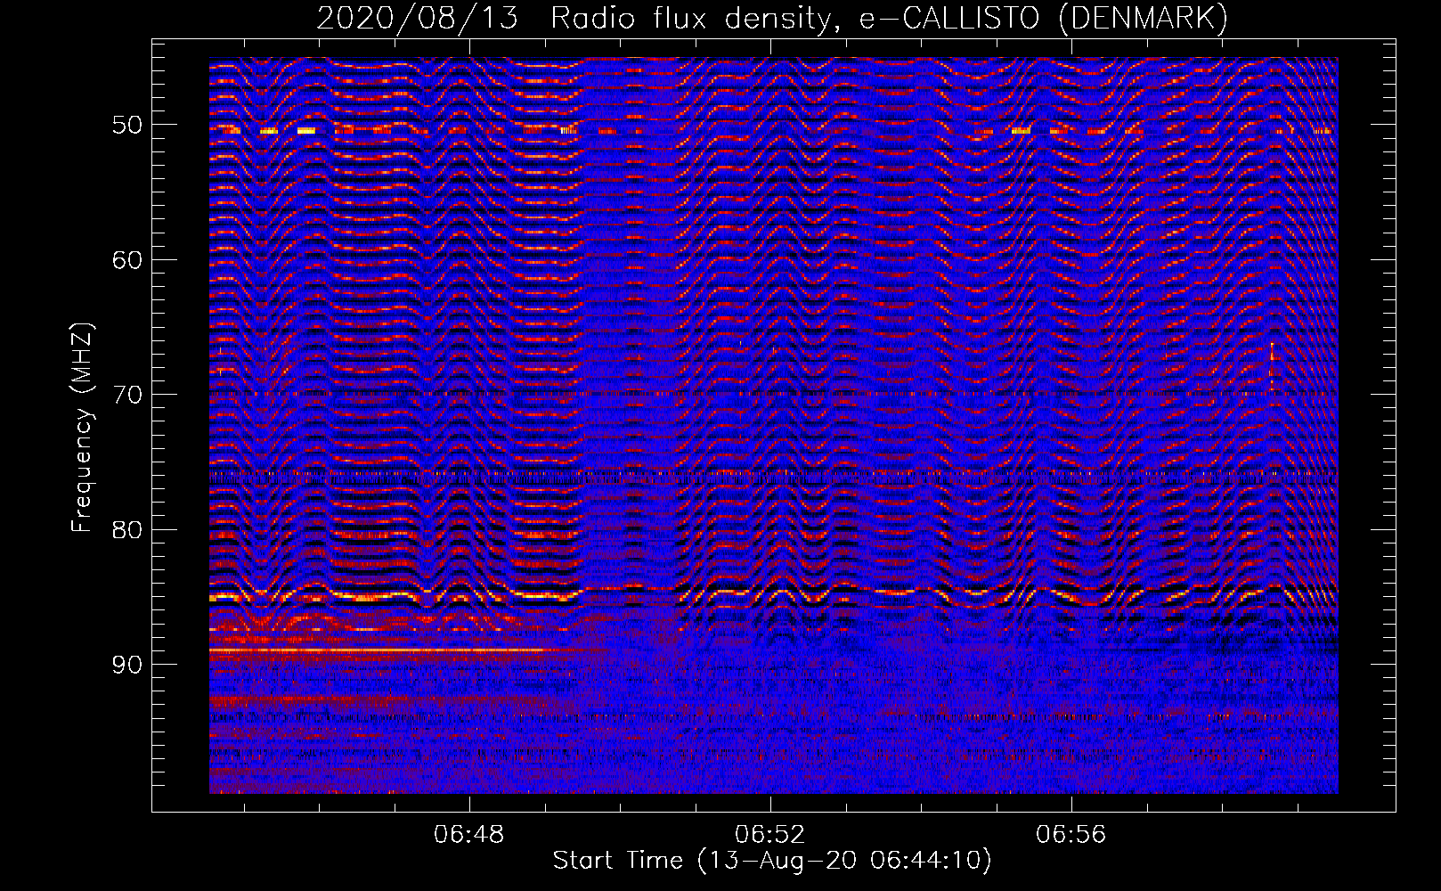
Task: Click the 70 frequency tick label
Action: click(x=127, y=395)
